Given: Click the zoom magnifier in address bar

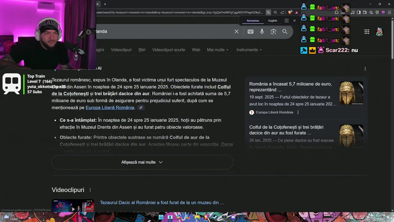Looking at the screenshot, I should click(275, 12).
